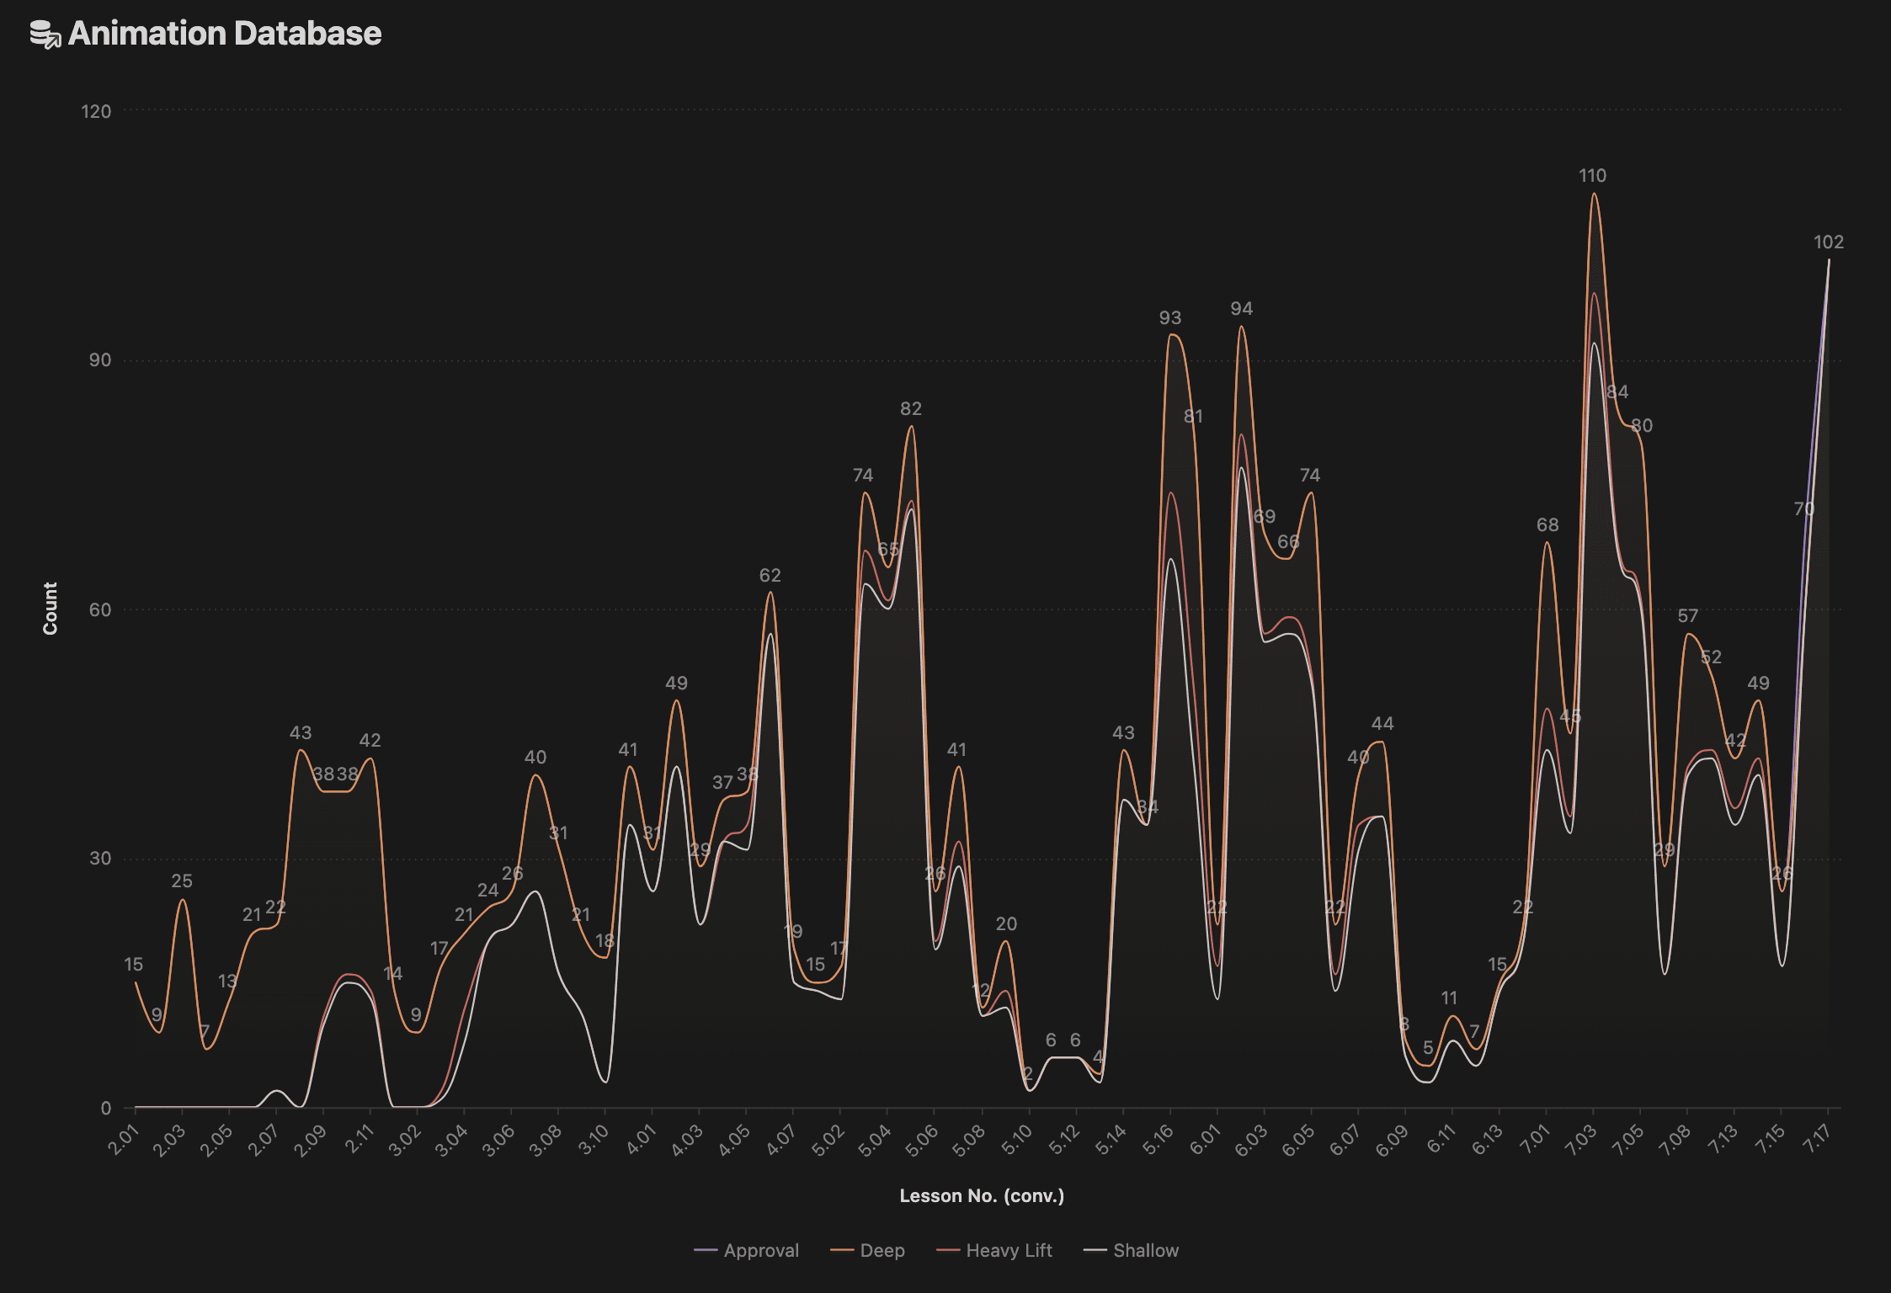Select the 93 peak data label
This screenshot has height=1293, width=1891.
point(1169,318)
